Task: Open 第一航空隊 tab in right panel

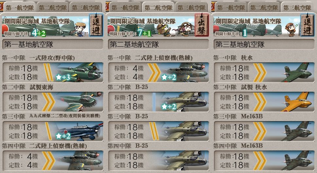Action: click(x=231, y=8)
